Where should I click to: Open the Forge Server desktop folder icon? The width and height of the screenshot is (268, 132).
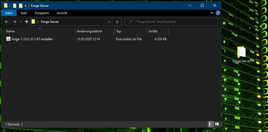click(241, 52)
